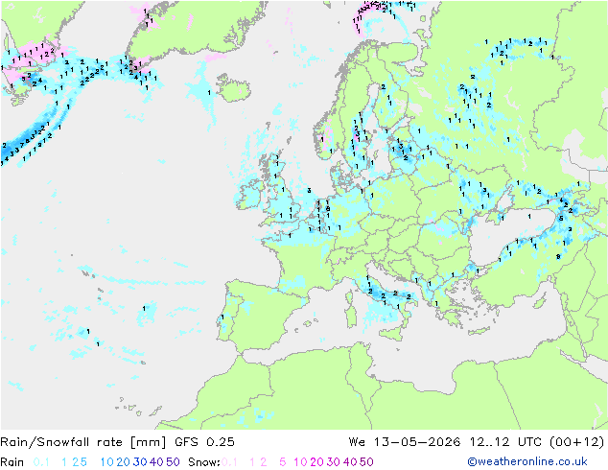Click the "Snow:" legend label
The width and height of the screenshot is (608, 470).
(204, 462)
